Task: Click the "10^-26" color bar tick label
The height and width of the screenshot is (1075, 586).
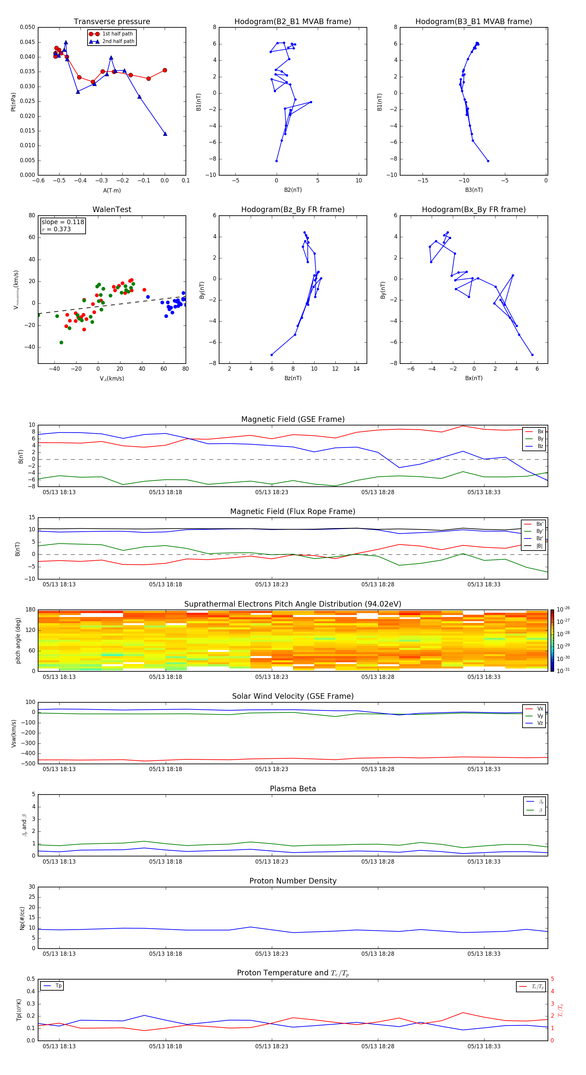Action: [563, 609]
